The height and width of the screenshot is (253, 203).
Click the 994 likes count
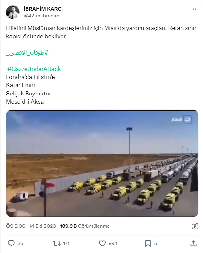coord(113,243)
